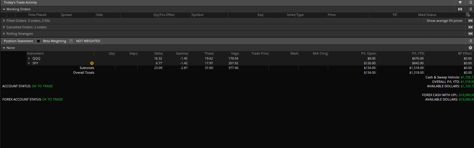Open the Position Statement list menu icon

pos(470,41)
